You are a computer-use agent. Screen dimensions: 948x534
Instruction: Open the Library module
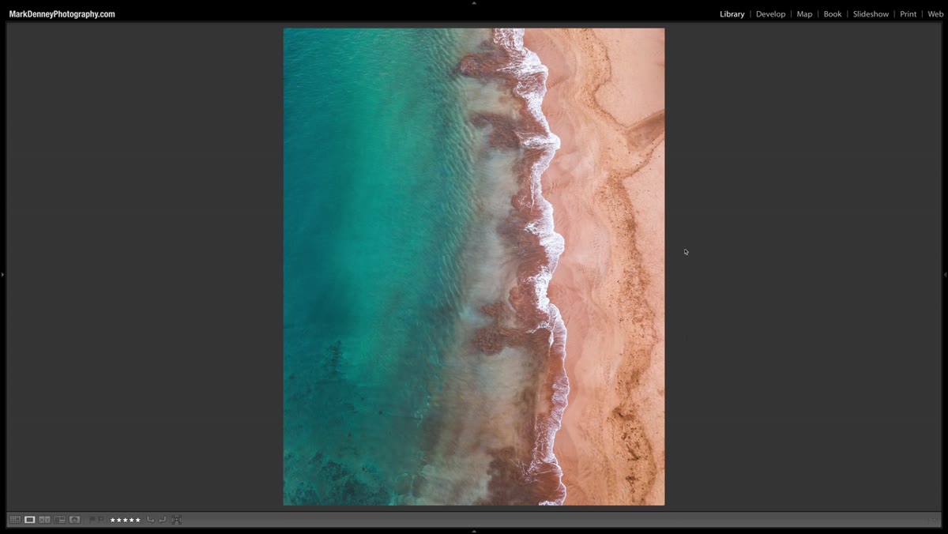[x=732, y=14]
